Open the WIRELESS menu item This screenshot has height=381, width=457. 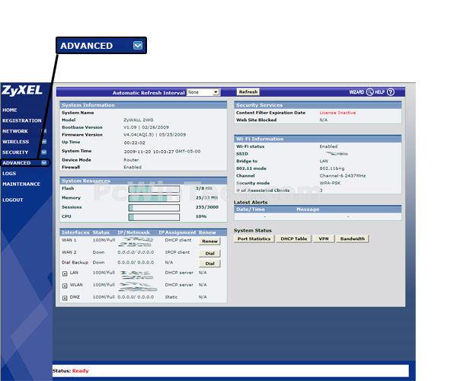coord(16,142)
